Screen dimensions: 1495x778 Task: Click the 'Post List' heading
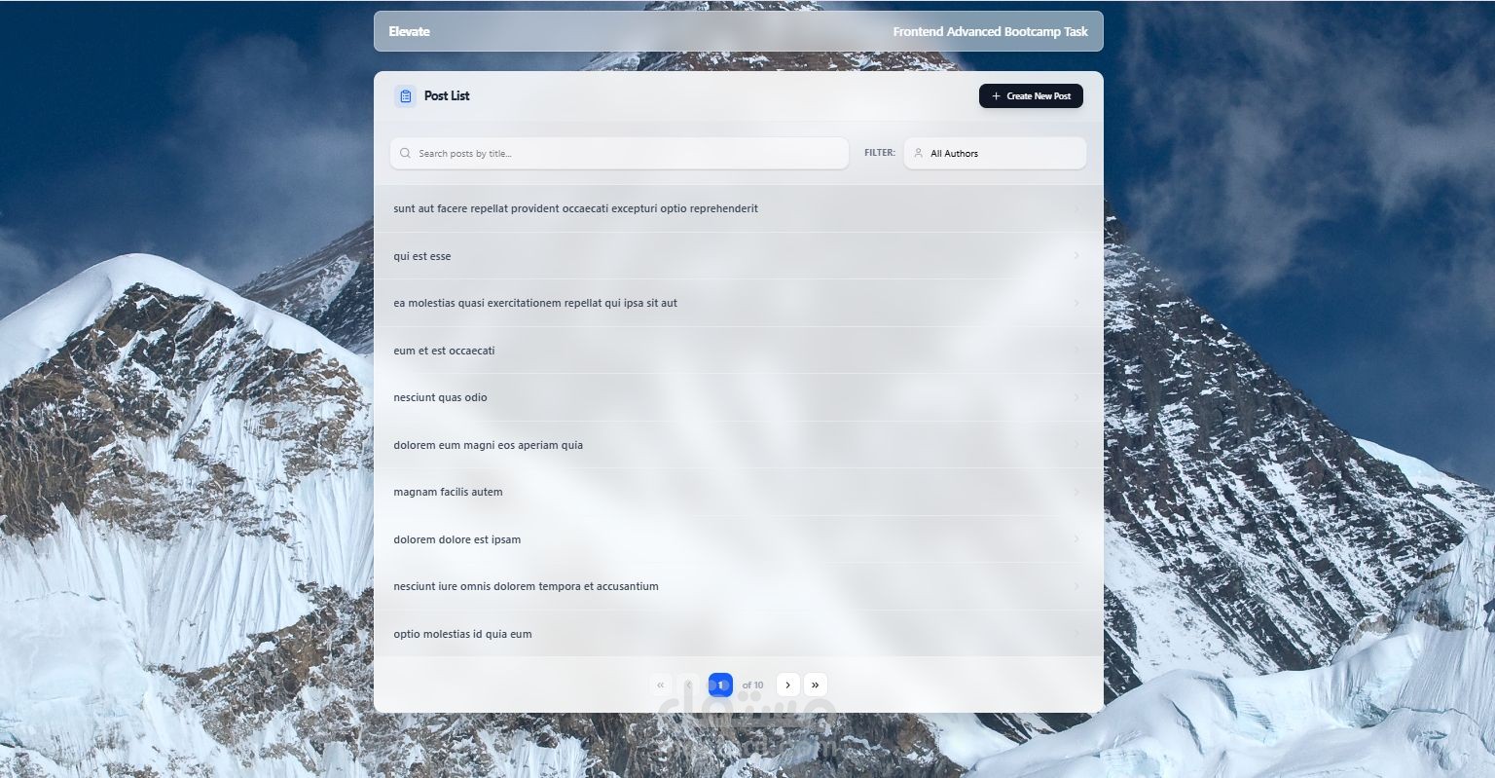pyautogui.click(x=447, y=95)
